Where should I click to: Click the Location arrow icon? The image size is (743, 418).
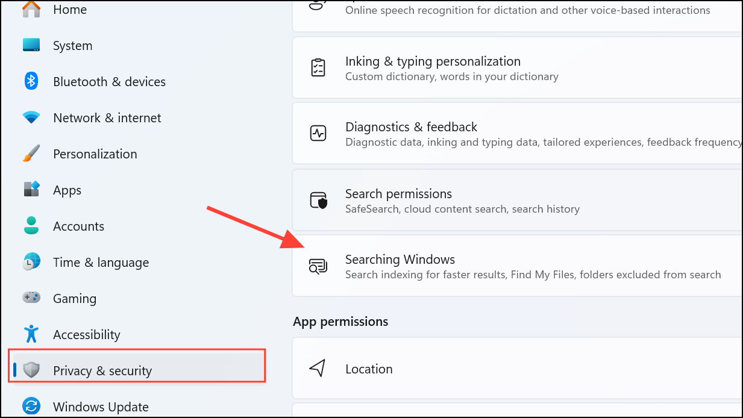point(318,368)
